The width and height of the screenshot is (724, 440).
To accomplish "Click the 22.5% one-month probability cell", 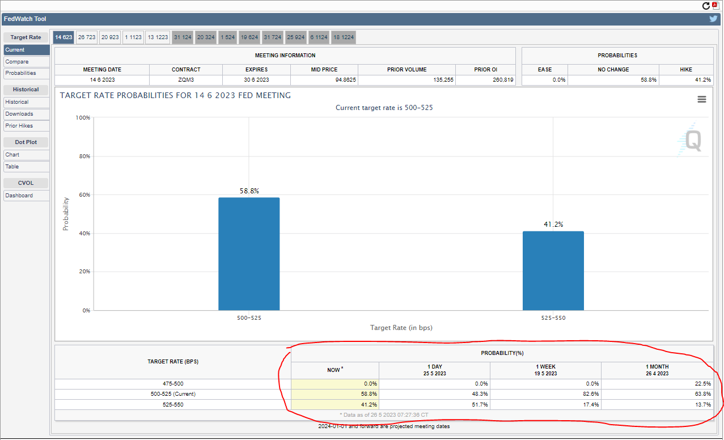I will click(x=657, y=384).
